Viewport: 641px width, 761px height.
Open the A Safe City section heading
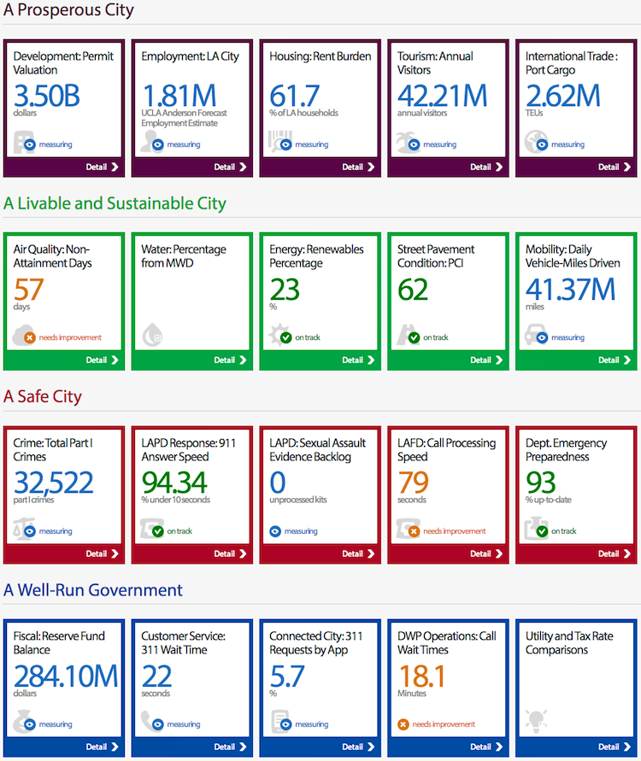[x=43, y=397]
